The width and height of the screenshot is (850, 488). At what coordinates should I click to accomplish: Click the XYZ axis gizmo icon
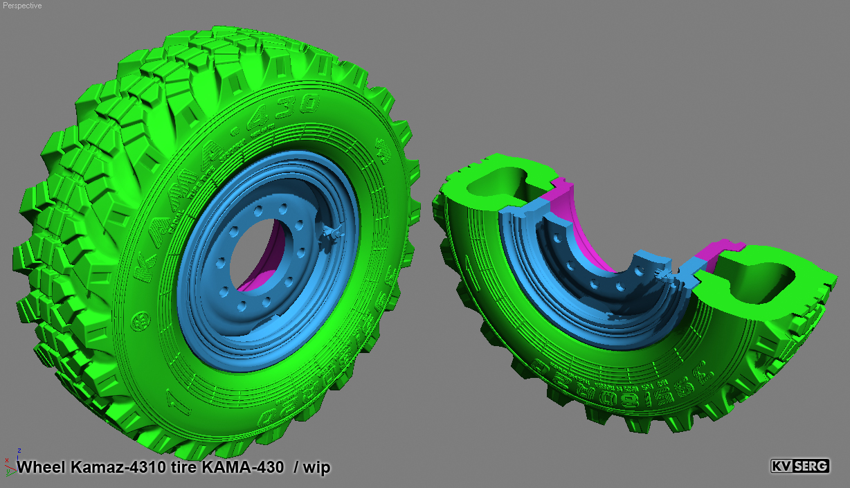tap(11, 464)
